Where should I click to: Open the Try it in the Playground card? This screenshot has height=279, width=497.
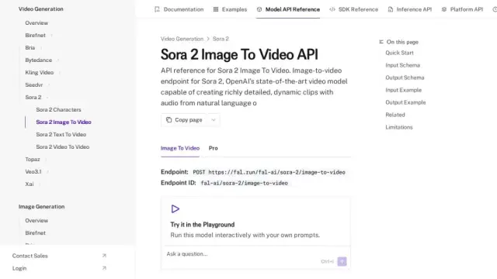255,221
